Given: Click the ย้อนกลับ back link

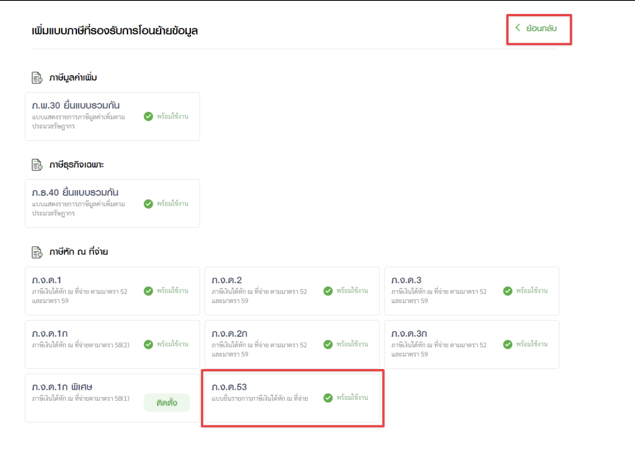Looking at the screenshot, I should coord(541,28).
